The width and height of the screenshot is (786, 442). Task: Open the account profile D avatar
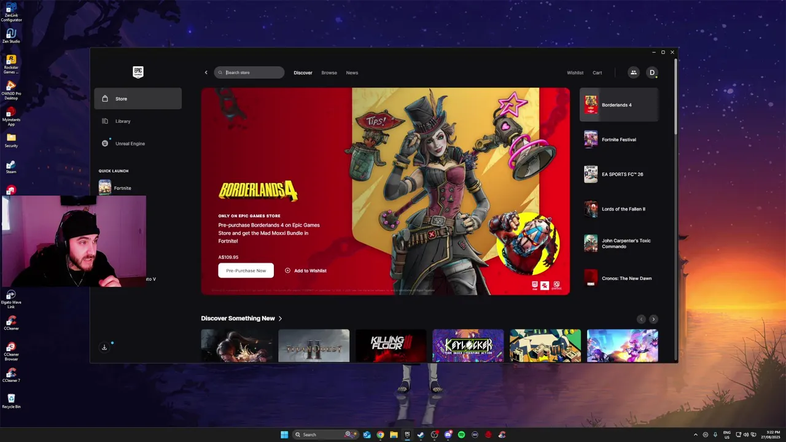coord(652,72)
